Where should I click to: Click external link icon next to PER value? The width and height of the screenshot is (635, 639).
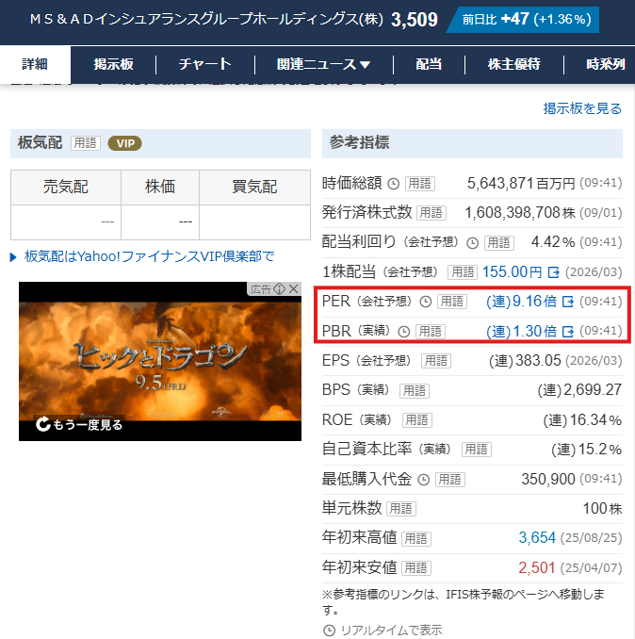(568, 302)
